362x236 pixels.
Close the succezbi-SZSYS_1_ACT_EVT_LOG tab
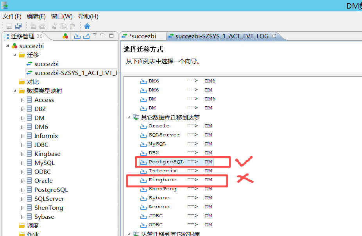point(274,36)
